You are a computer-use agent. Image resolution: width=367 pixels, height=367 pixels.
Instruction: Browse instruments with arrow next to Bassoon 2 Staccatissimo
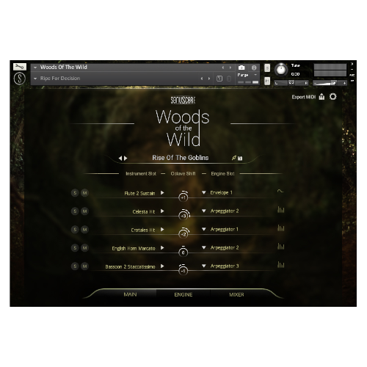point(162,266)
